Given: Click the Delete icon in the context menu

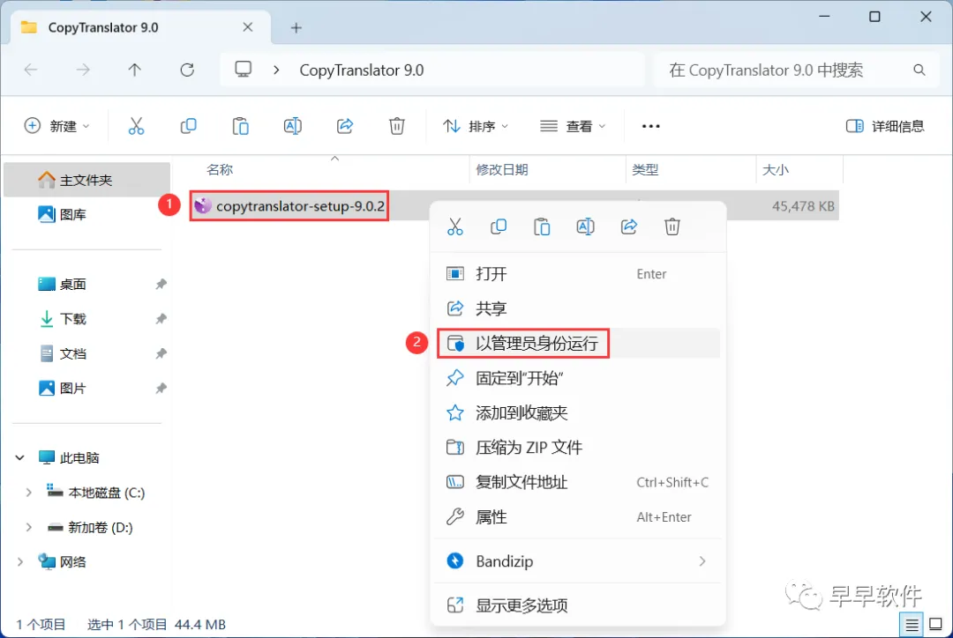Looking at the screenshot, I should [672, 227].
